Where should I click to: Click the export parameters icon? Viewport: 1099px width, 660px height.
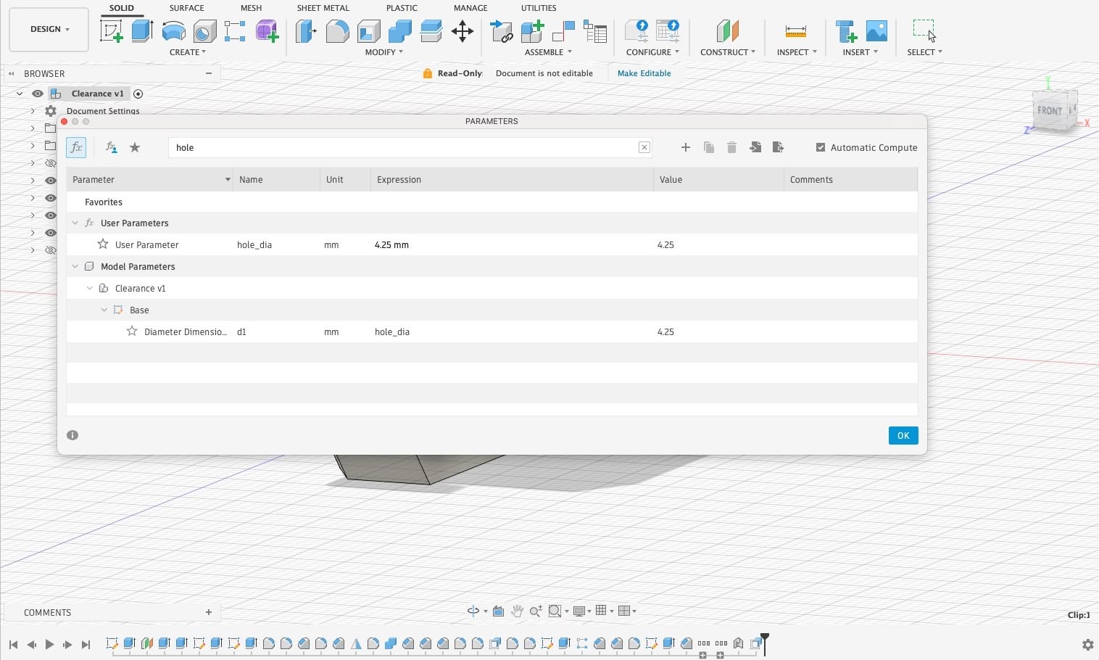779,147
